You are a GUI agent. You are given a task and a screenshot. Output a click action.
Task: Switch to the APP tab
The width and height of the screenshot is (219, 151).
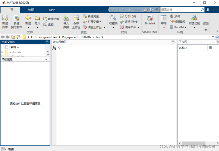52,10
